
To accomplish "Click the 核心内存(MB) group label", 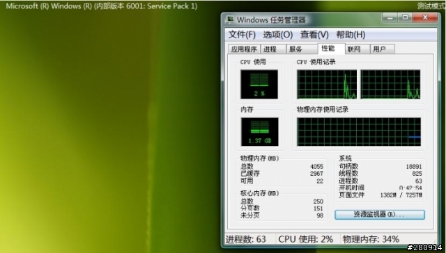I will [260, 193].
